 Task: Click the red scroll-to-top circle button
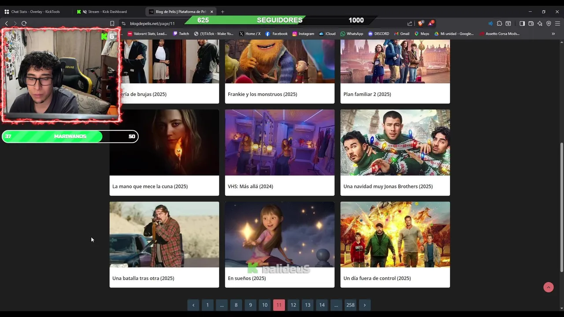(x=549, y=287)
